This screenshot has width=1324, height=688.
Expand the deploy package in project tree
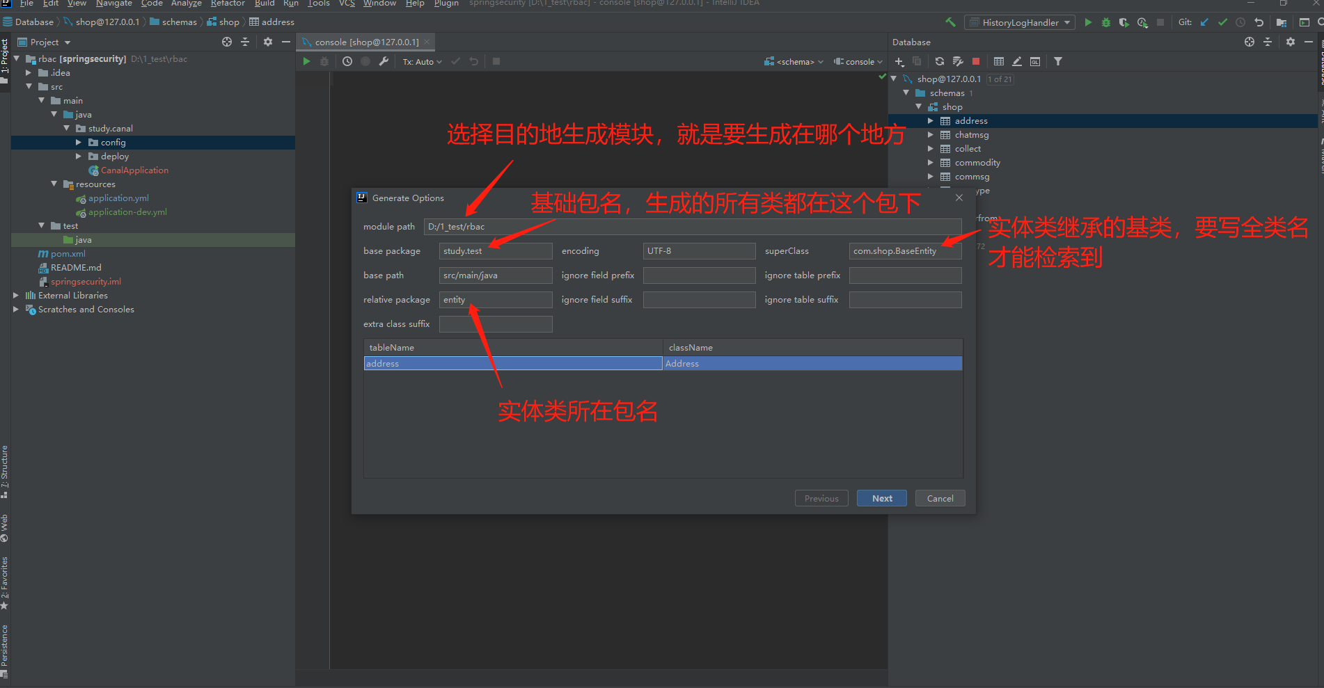(x=79, y=156)
